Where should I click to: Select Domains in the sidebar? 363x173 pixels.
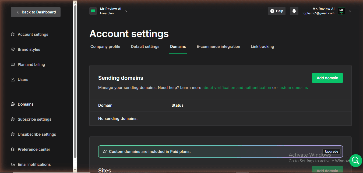coord(26,104)
